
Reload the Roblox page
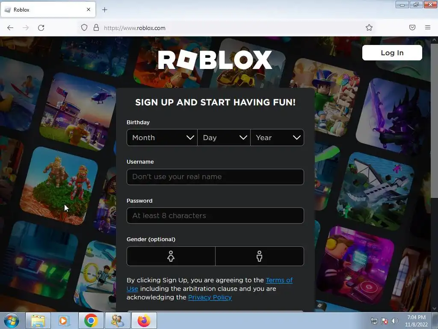point(41,28)
